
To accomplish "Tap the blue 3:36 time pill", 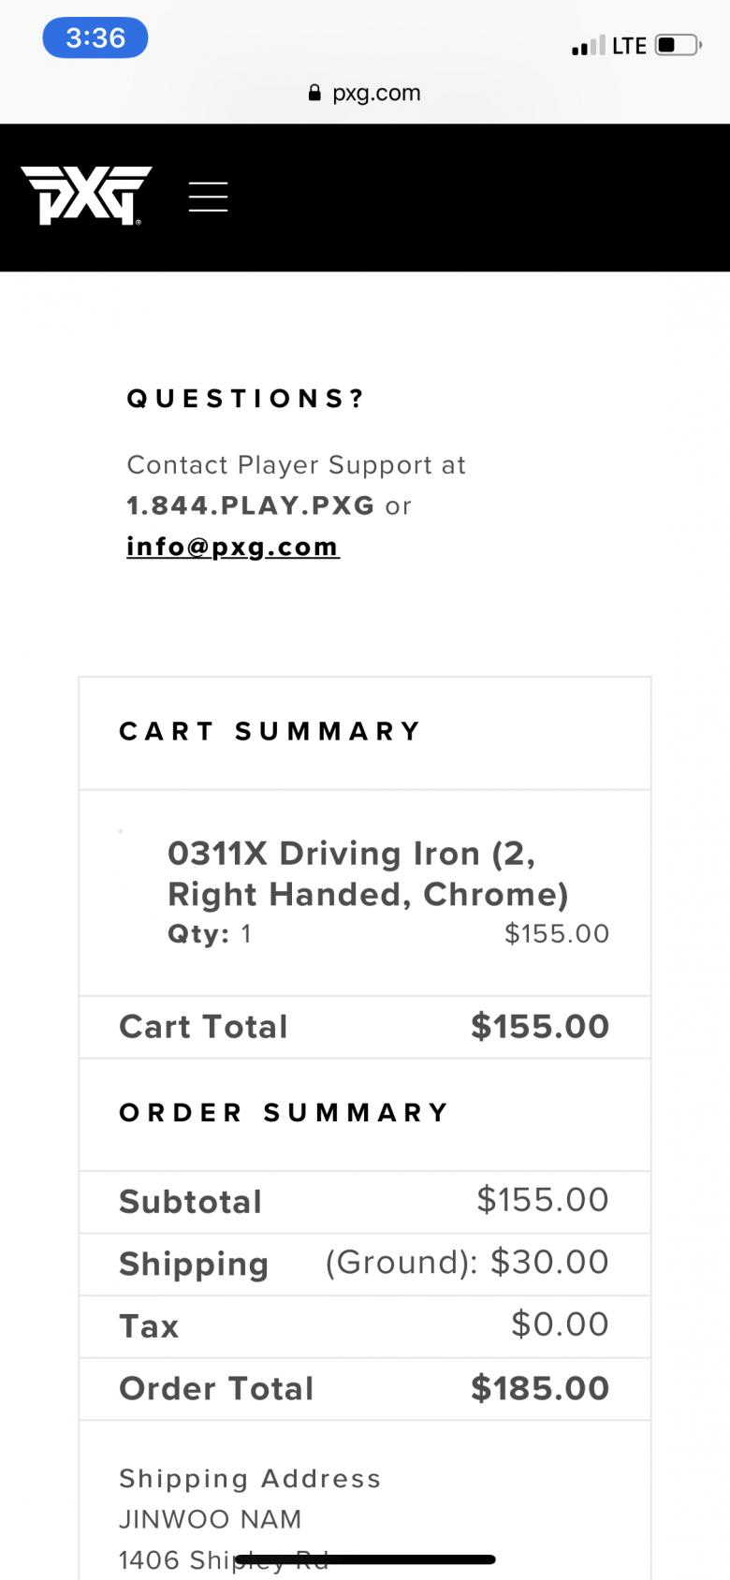I will click(x=95, y=38).
